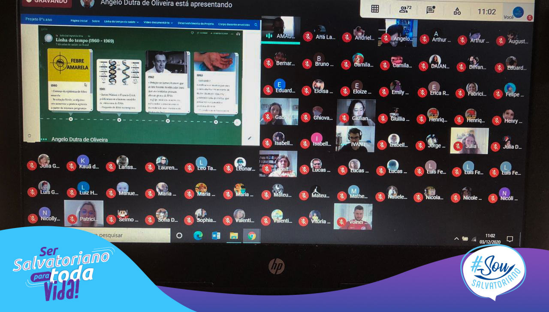549x312 pixels.
Task: Open File Explorer from the taskbar
Action: (x=233, y=235)
